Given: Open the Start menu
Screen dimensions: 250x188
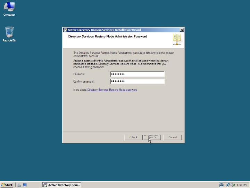Looking at the screenshot, I should tap(7, 185).
